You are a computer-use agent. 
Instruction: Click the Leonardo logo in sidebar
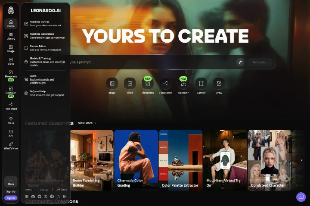[x=11, y=10]
